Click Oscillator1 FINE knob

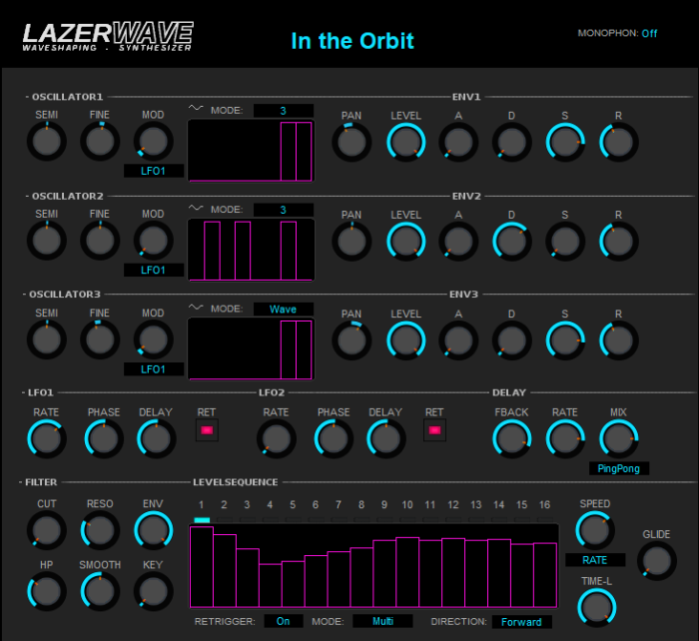click(100, 142)
